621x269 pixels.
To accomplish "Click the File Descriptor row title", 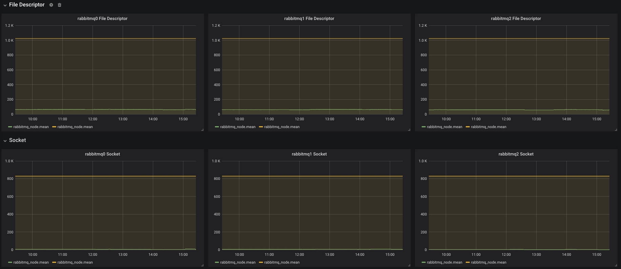I will pos(27,5).
